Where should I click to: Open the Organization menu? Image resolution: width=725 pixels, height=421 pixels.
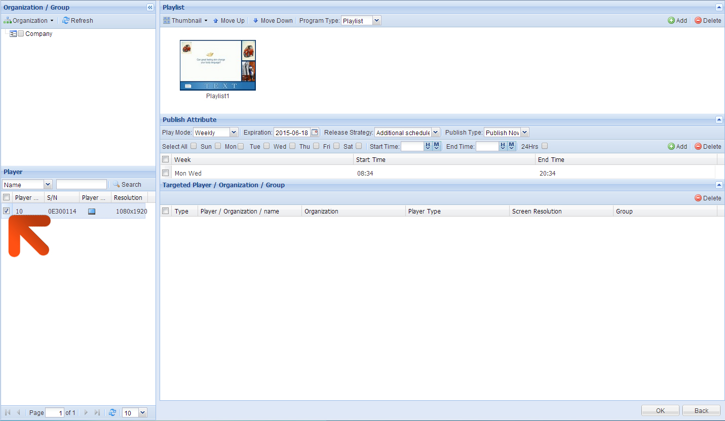[x=28, y=21]
